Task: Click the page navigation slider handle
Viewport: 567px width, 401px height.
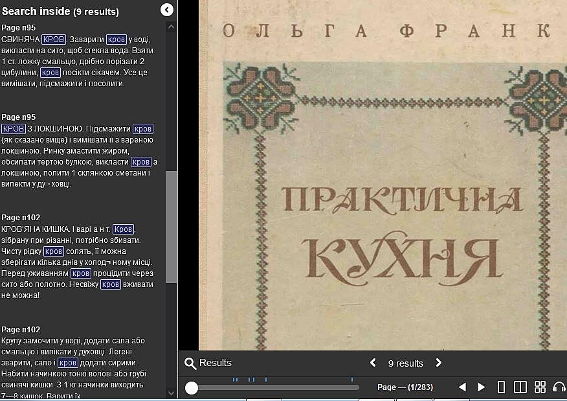Action: pos(192,387)
